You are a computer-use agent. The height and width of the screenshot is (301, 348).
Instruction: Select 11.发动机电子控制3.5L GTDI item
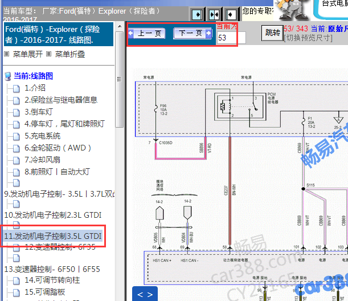pos(53,236)
